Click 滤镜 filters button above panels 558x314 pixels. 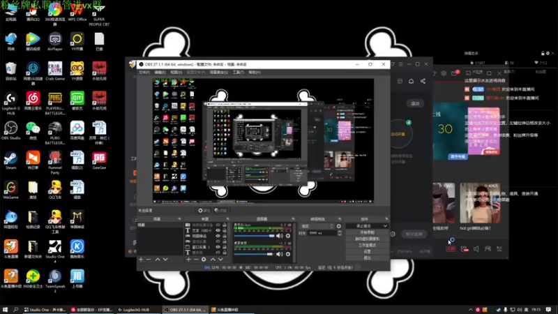point(221,211)
